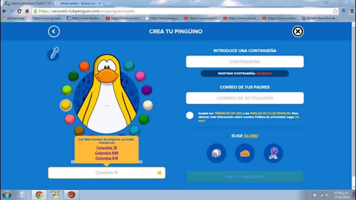356x200 pixels.
Task: Open the REGLAS DE CLUB PENGUIN link
Action: [x=270, y=113]
